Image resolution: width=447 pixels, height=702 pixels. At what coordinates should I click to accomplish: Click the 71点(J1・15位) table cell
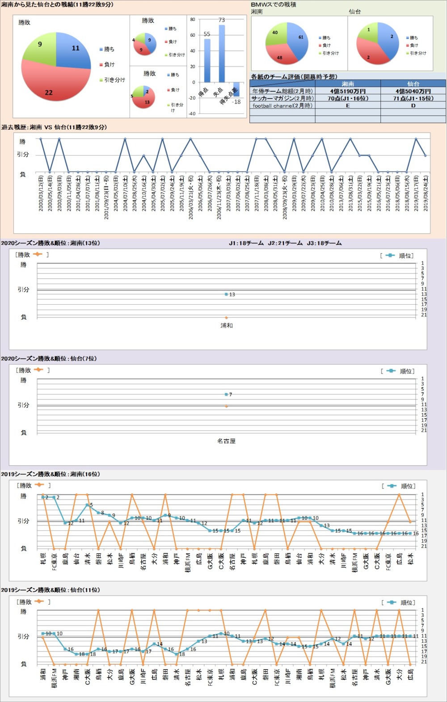point(413,98)
